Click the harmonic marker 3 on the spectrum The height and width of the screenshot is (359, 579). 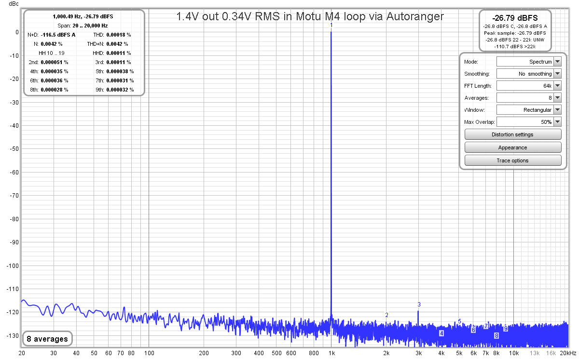(419, 305)
